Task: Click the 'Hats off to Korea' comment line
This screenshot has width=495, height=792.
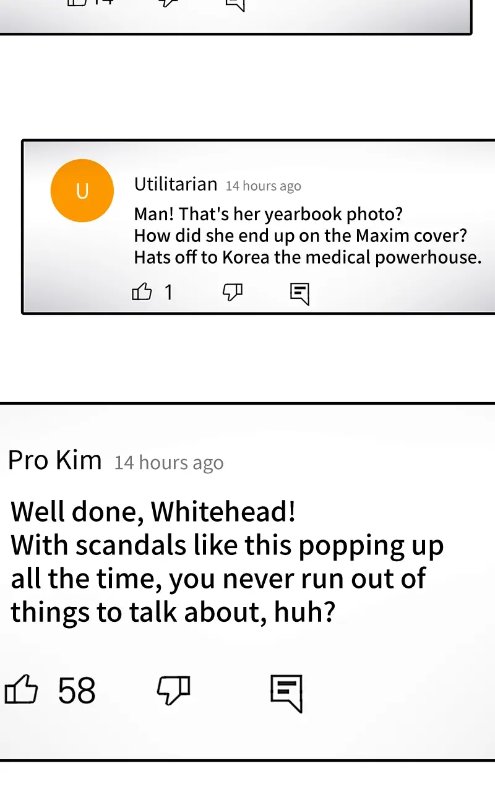Action: tap(308, 257)
